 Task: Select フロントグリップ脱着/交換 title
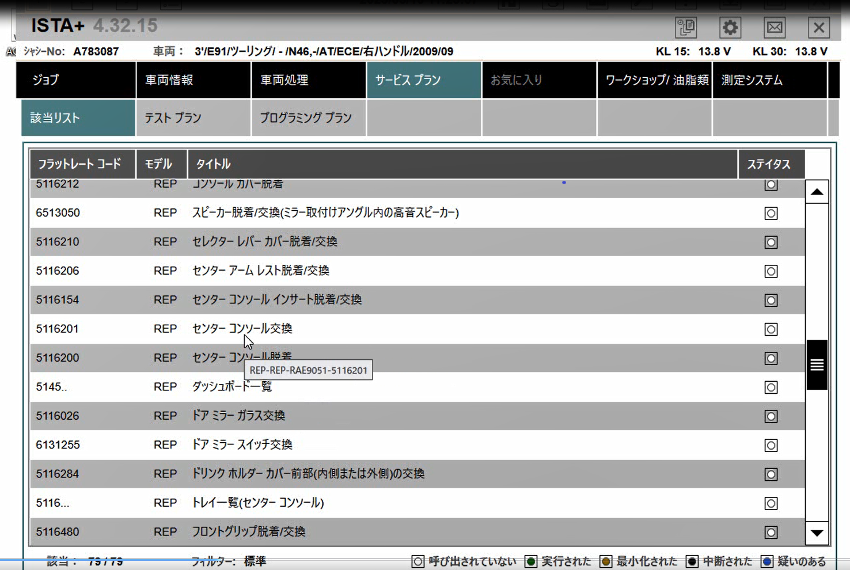click(249, 532)
